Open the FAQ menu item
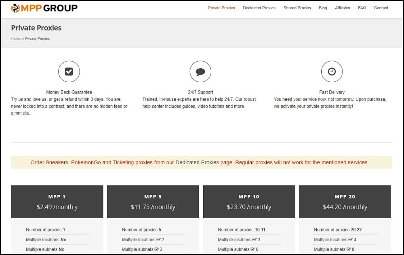This screenshot has width=404, height=255. pyautogui.click(x=362, y=8)
